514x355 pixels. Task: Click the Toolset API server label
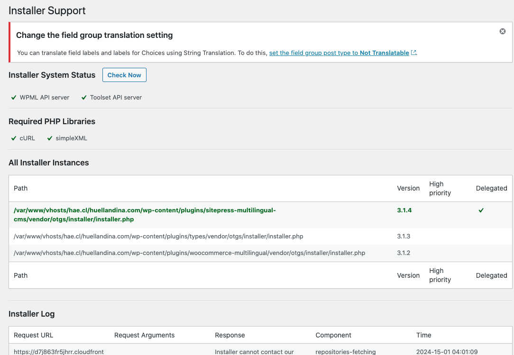(116, 97)
